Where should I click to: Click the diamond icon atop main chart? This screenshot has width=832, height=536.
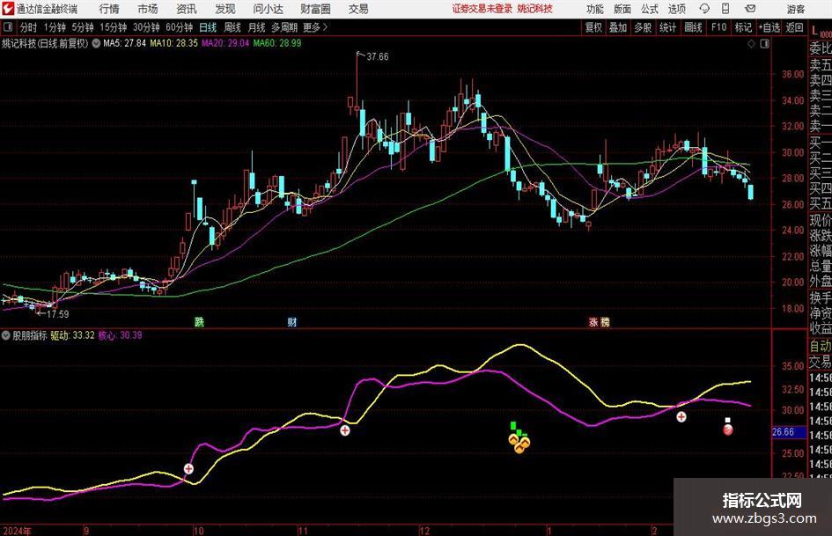point(751,44)
